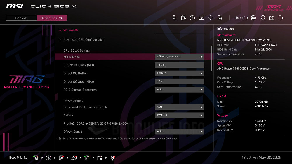Click the MPG logo in top right corner
292x164 pixels.
274,8
